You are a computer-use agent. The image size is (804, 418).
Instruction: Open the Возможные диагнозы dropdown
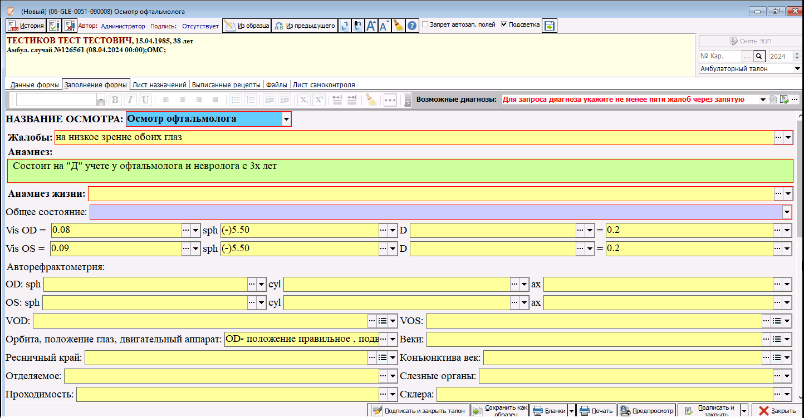(763, 99)
